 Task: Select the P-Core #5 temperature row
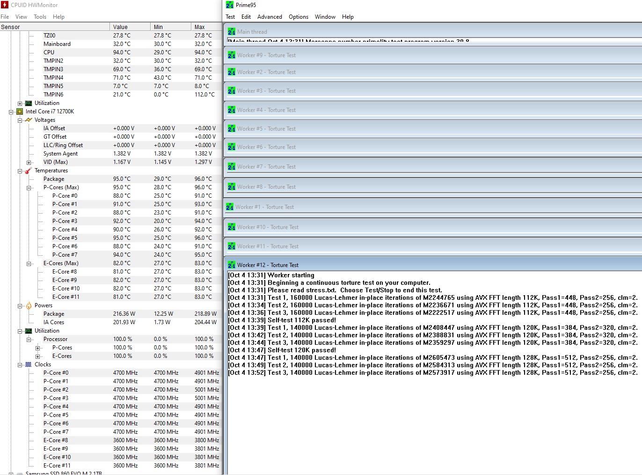111,238
